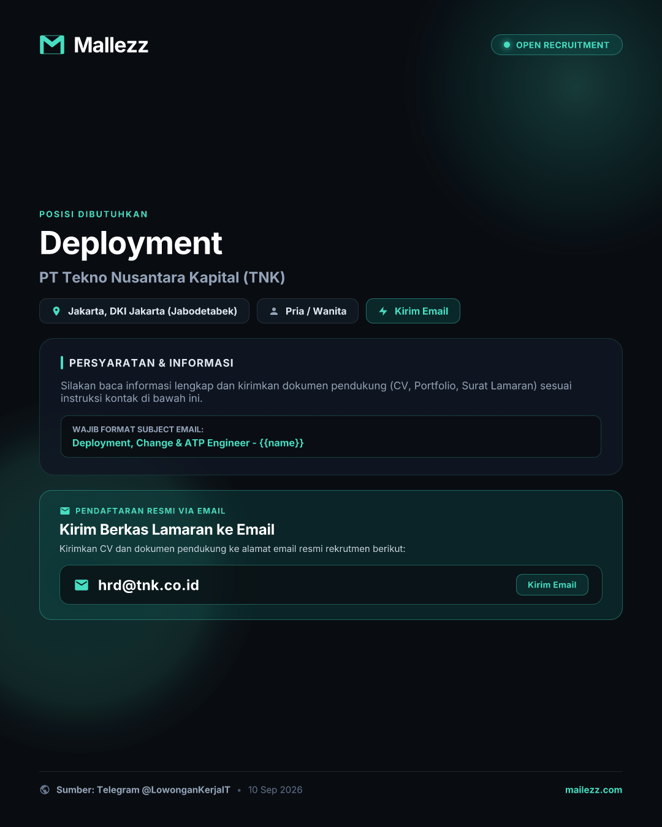Click the company name PT Tekno Nusantara Kapital (TNK)
The height and width of the screenshot is (827, 662).
click(162, 278)
